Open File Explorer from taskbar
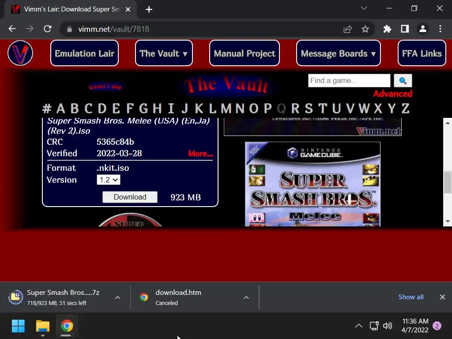The width and height of the screenshot is (452, 339). coord(43,326)
